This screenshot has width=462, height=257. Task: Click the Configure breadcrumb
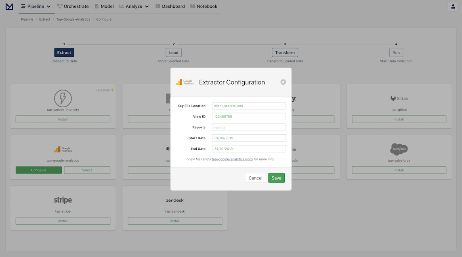pyautogui.click(x=104, y=19)
